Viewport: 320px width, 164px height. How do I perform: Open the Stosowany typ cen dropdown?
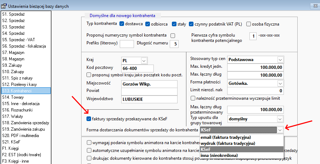280,60
